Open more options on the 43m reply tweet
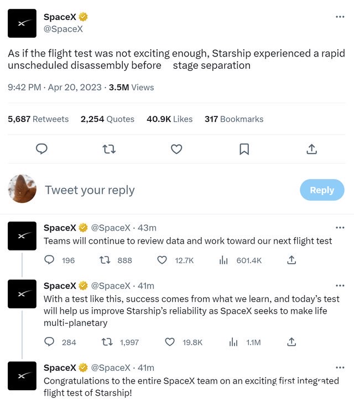Screen dimensions: 354x404 pyautogui.click(x=340, y=227)
